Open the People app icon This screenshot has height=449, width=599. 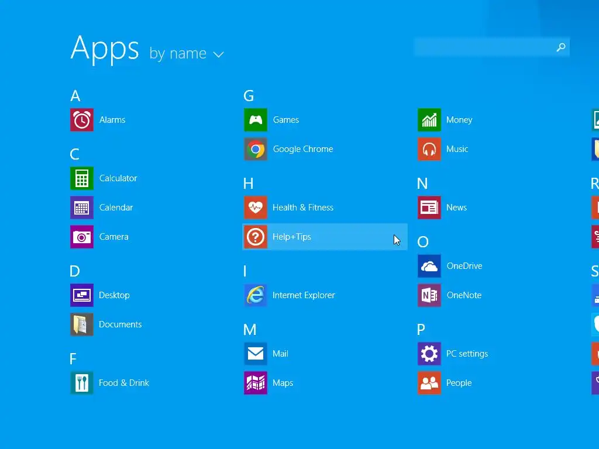429,383
